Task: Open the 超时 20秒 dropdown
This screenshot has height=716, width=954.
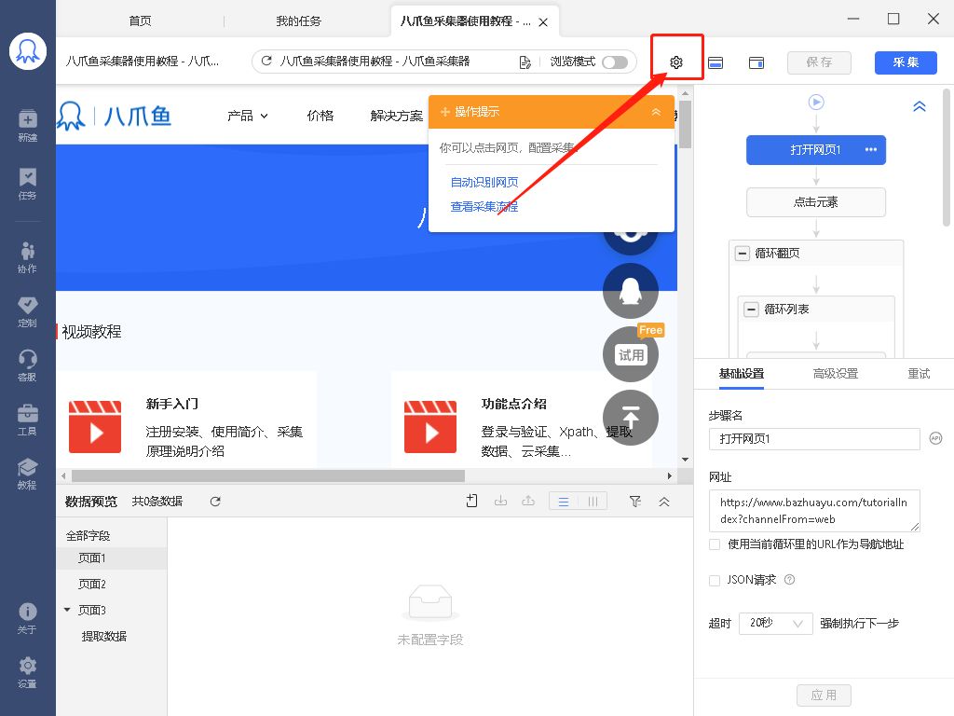Action: point(776,624)
